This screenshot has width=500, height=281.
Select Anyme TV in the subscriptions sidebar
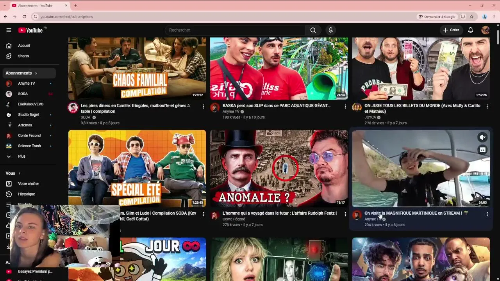[29, 84]
